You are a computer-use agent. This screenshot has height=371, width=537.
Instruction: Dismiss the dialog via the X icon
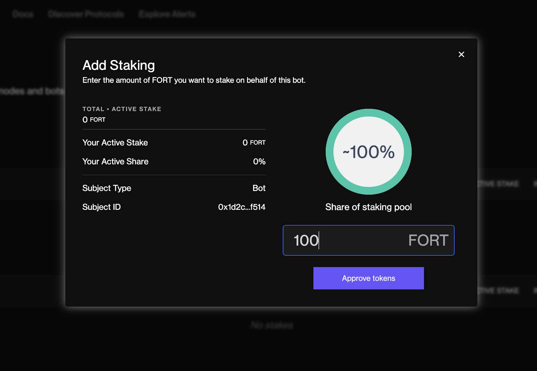pyautogui.click(x=461, y=54)
